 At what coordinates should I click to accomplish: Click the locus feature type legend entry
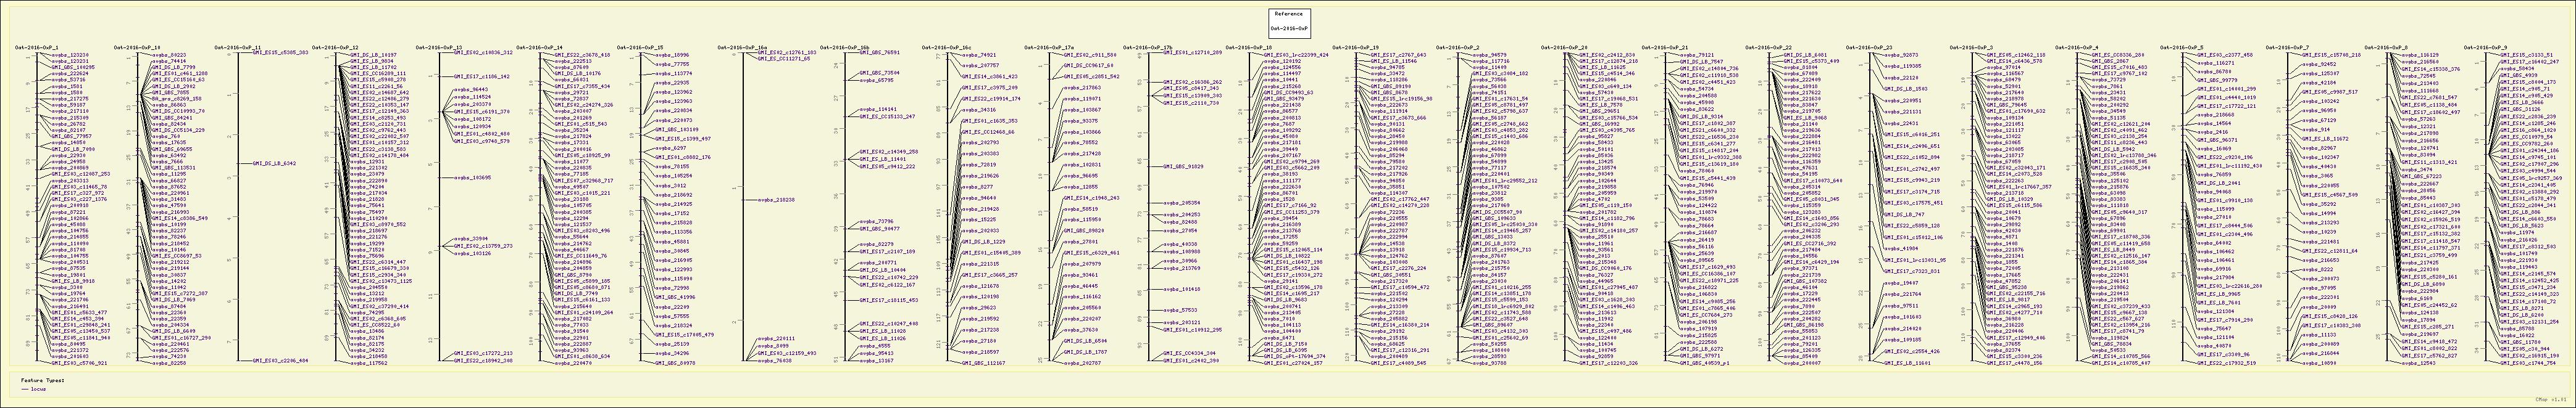pos(37,388)
